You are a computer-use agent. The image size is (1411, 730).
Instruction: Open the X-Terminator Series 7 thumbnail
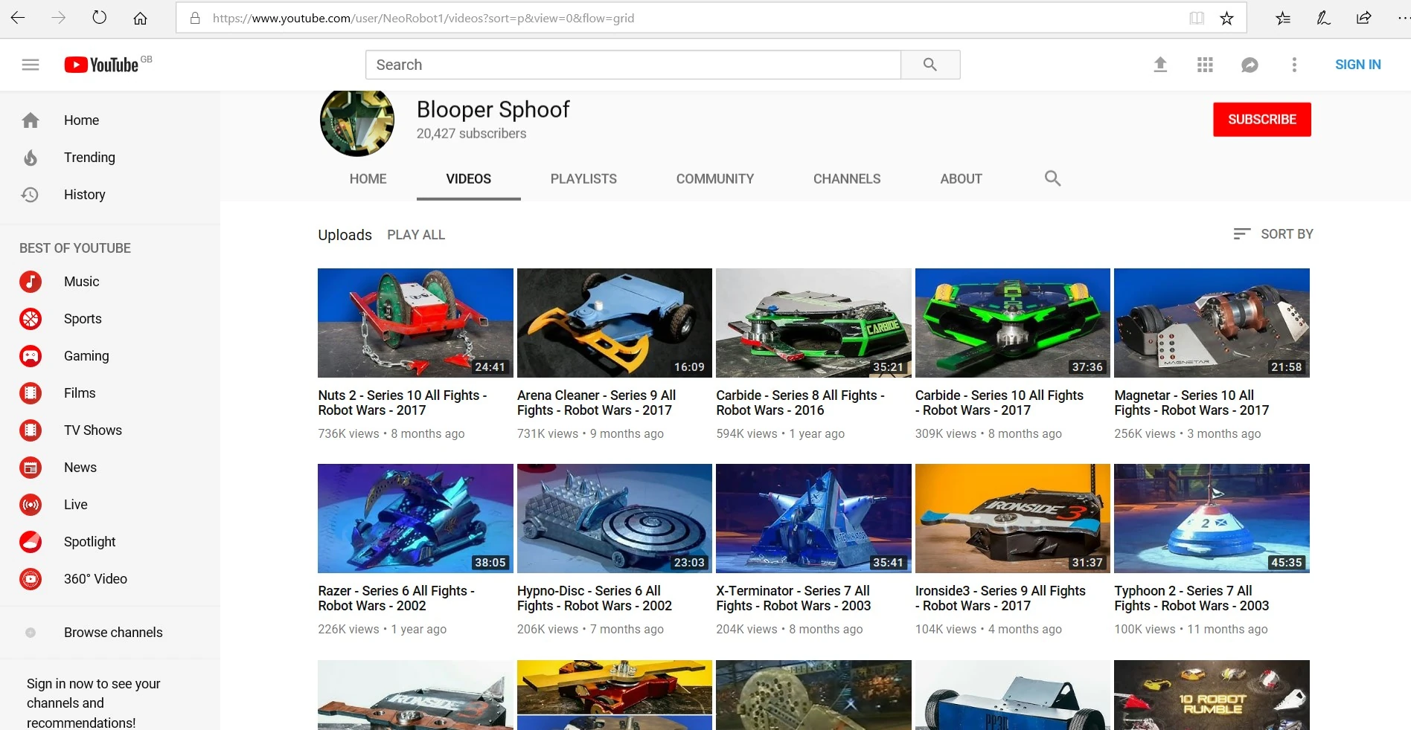[813, 519]
